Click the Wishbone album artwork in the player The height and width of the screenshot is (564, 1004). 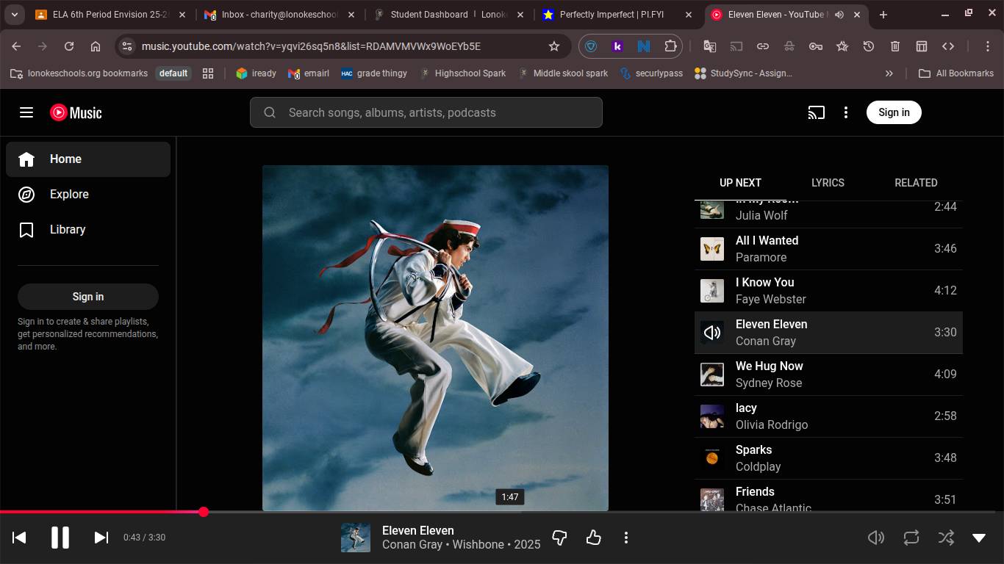click(x=435, y=338)
